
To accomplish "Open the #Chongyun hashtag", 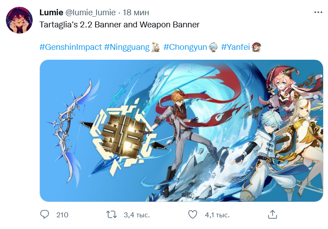I will [185, 47].
